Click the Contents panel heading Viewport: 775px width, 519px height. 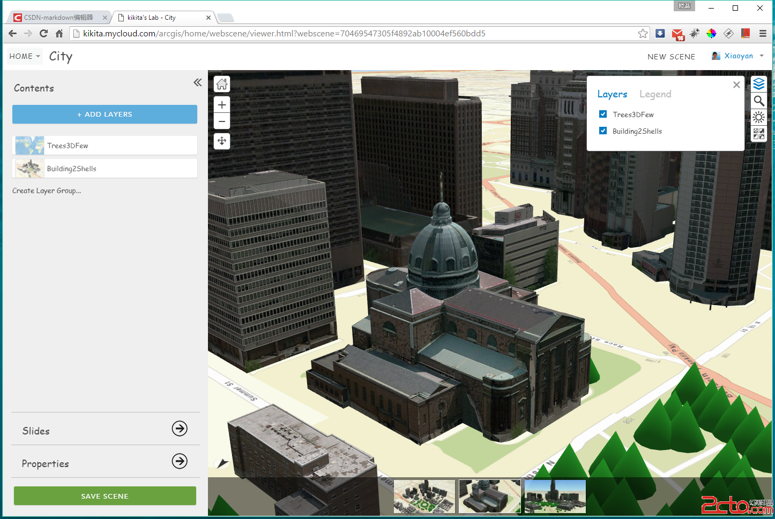pyautogui.click(x=34, y=88)
